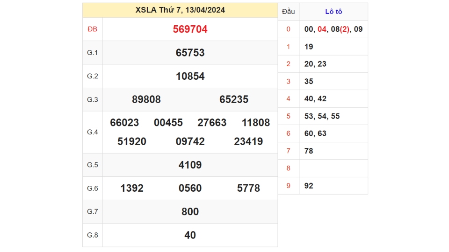
Task: Click the G.7 prize label
Action: [x=93, y=212]
